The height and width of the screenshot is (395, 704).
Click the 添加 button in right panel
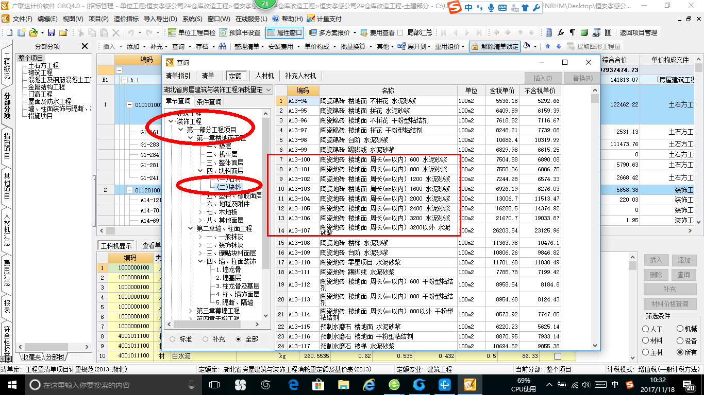click(684, 260)
